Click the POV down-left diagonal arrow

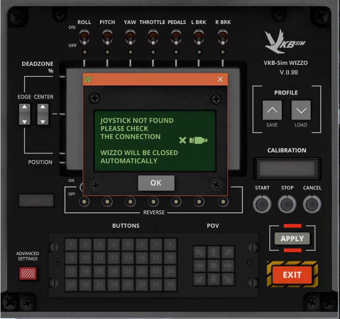click(x=200, y=279)
